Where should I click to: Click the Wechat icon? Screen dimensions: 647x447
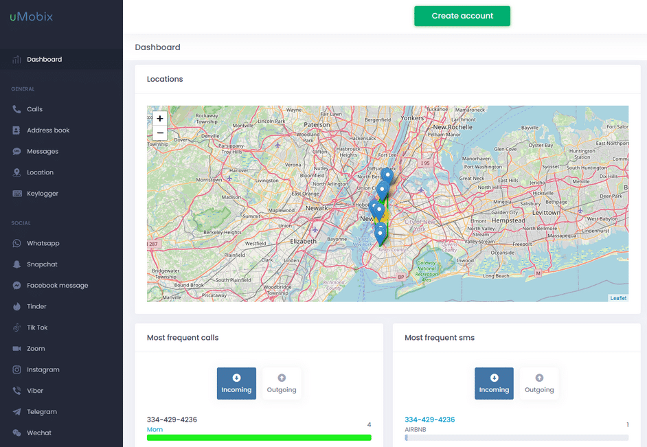pyautogui.click(x=16, y=433)
